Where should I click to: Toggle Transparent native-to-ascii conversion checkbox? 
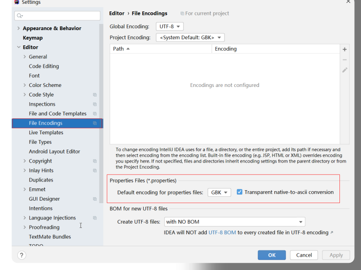239,192
